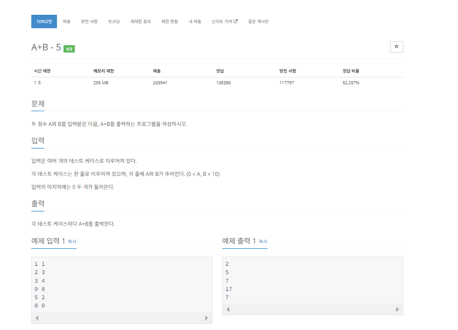Click the 예제 입력 1 heading
This screenshot has width=458, height=330.
click(x=48, y=241)
